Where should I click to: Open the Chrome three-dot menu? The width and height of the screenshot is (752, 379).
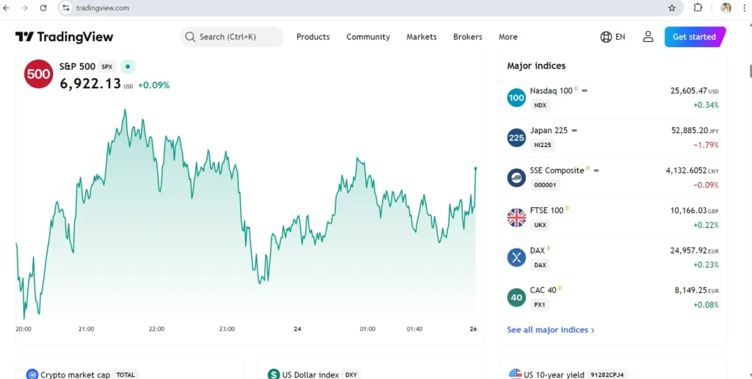pyautogui.click(x=745, y=7)
